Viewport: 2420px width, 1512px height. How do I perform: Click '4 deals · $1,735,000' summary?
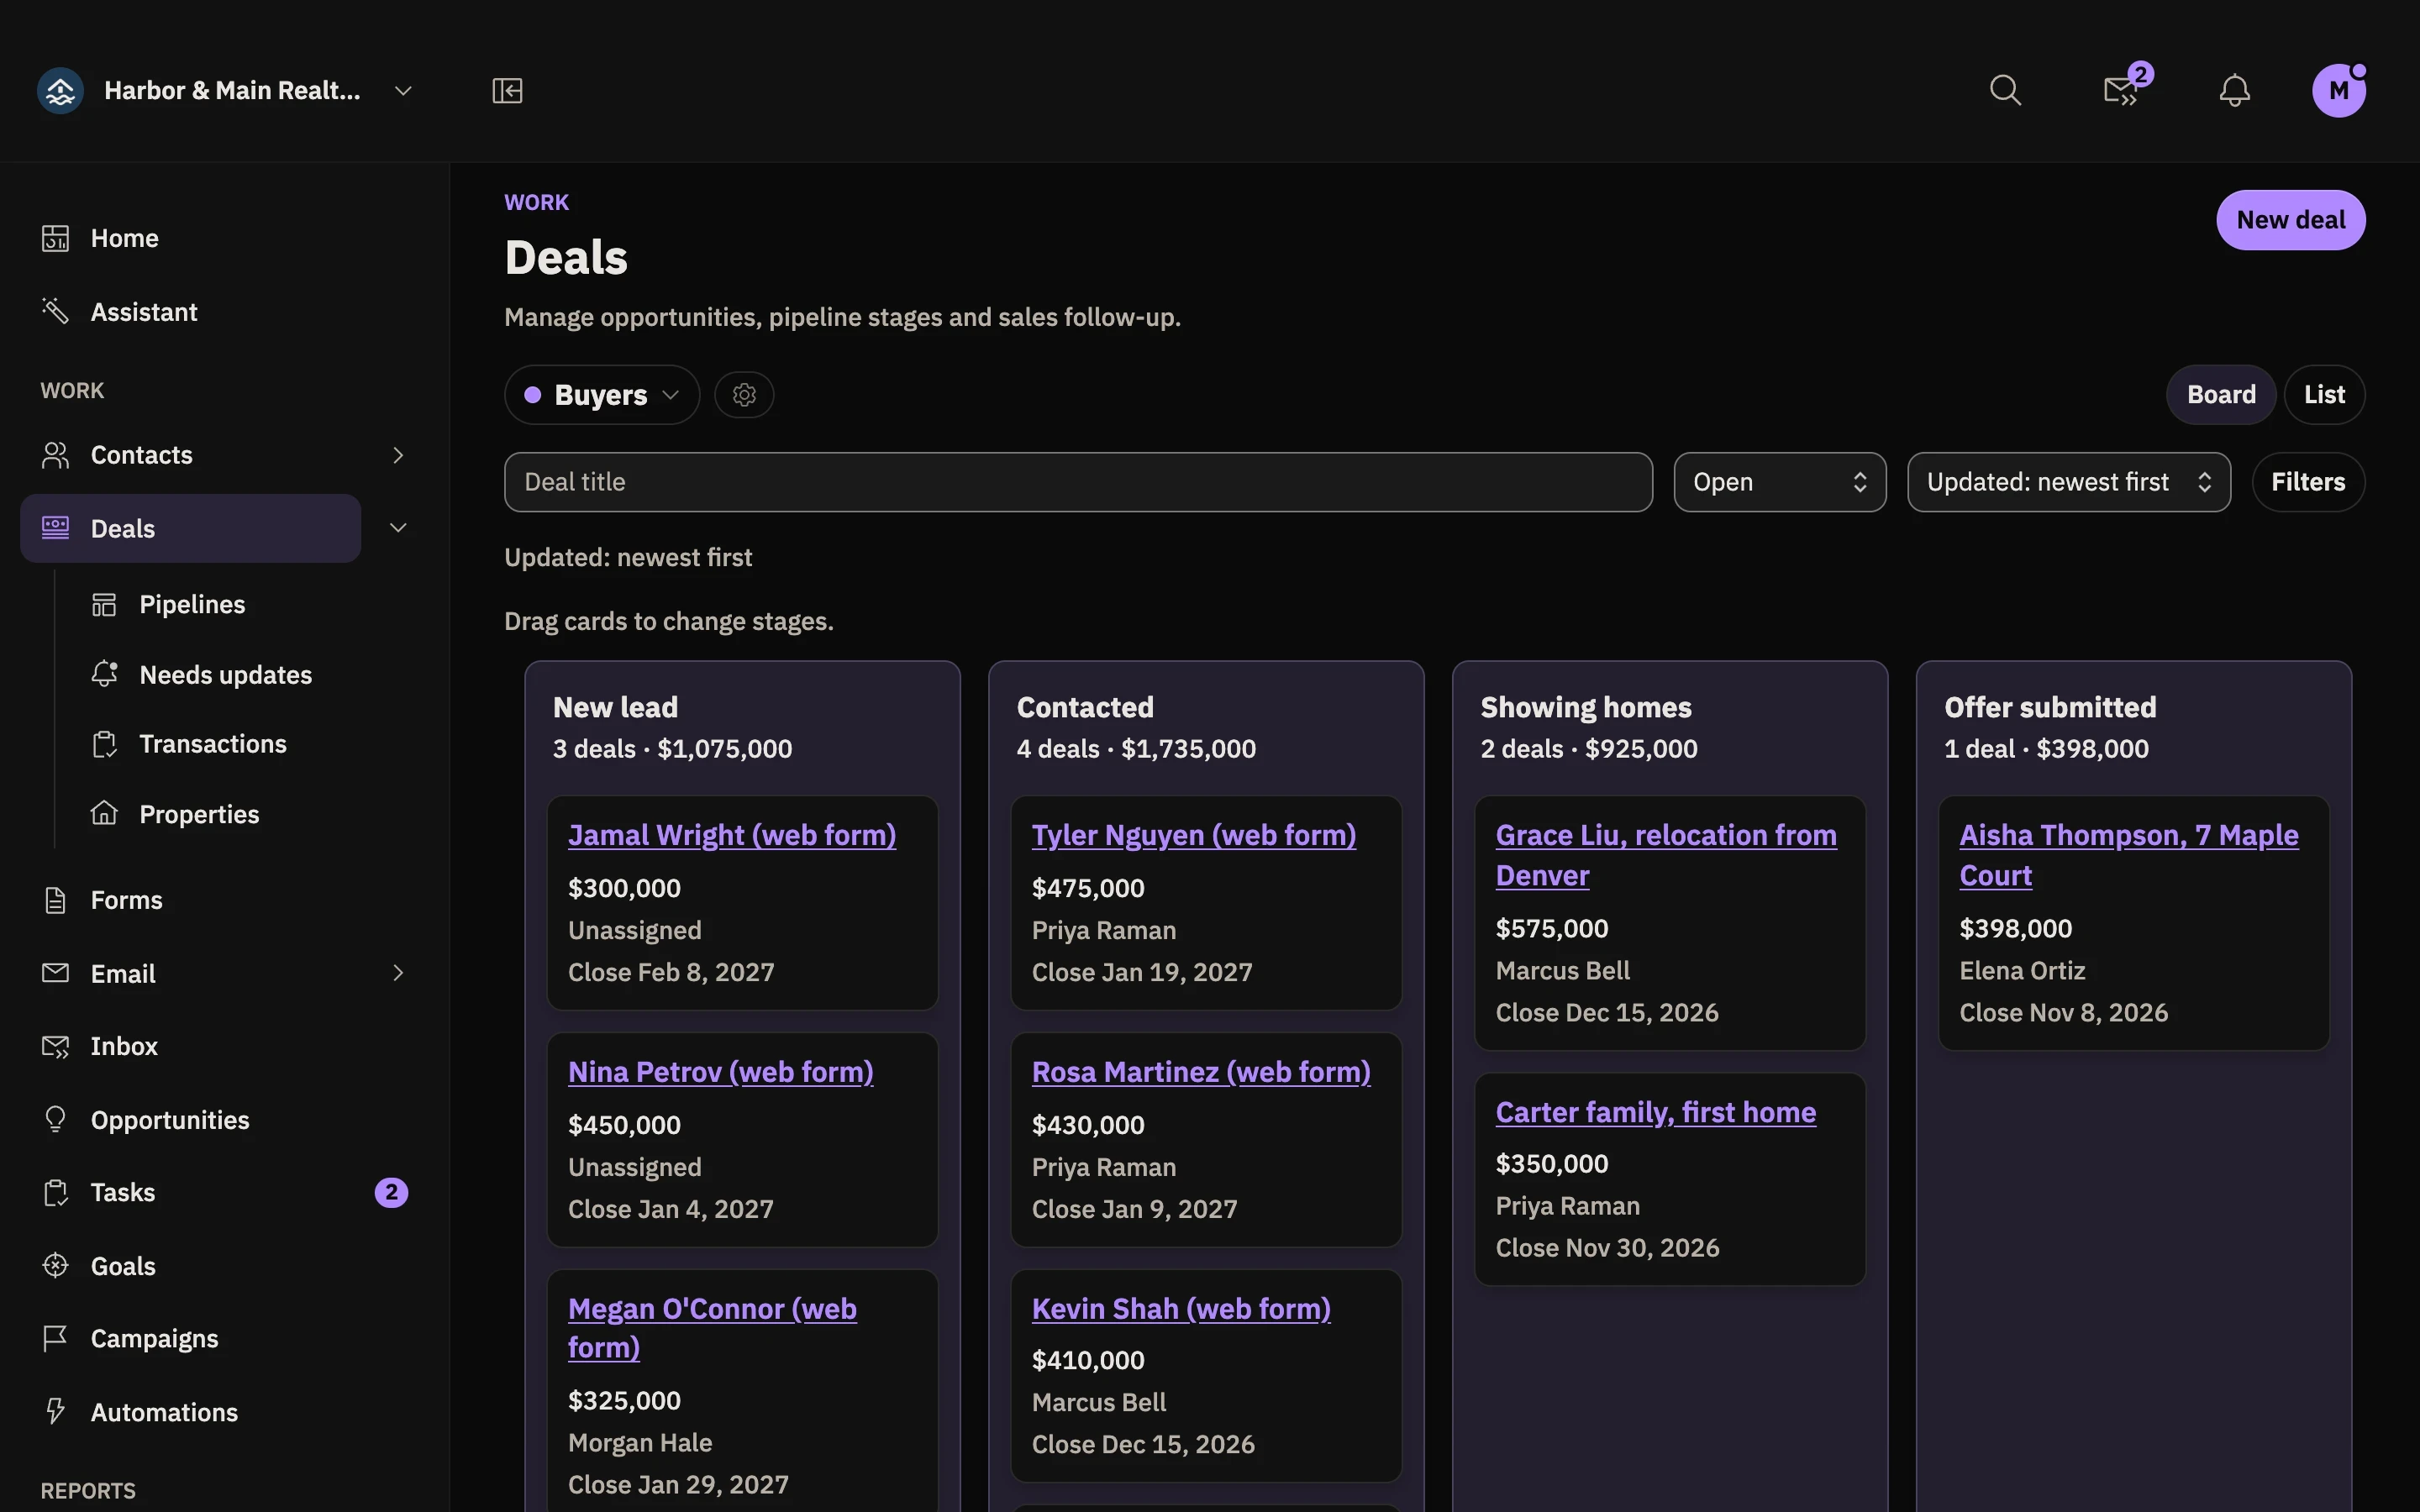[x=1136, y=749]
